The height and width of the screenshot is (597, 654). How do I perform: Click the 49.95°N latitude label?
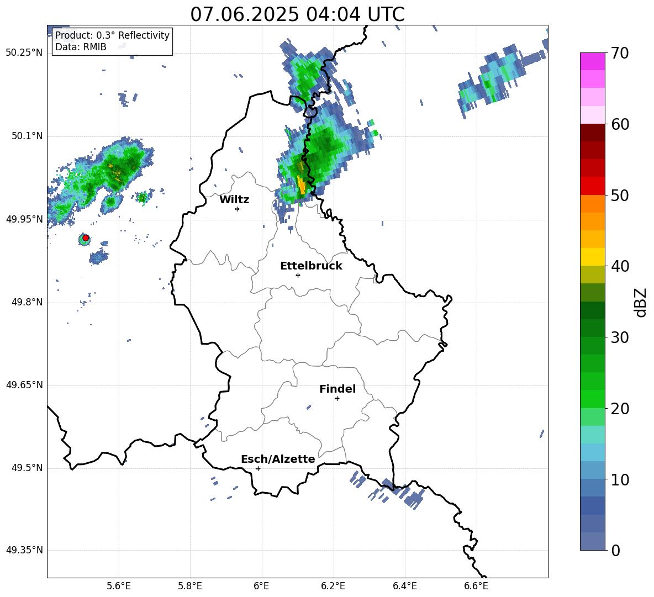coord(24,219)
